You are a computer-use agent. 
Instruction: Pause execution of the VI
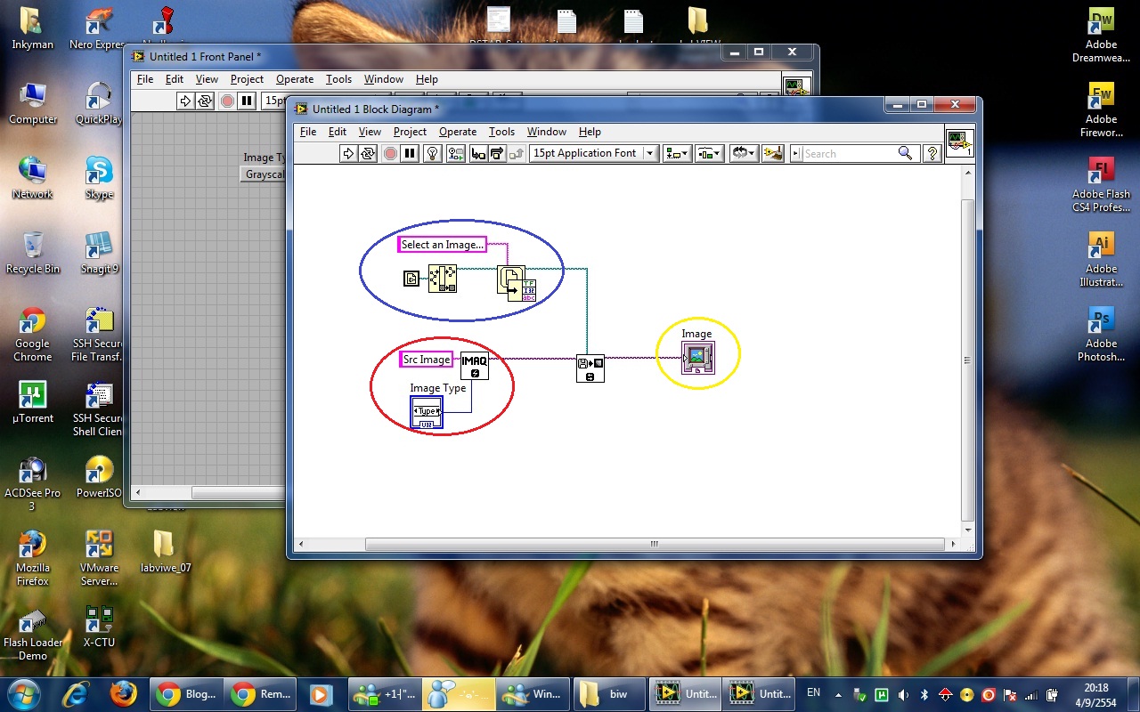[x=409, y=153]
